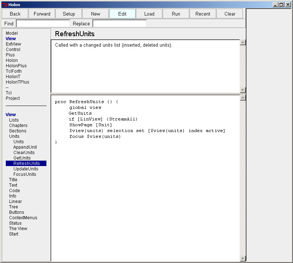Expand the Chapters section
The height and width of the screenshot is (263, 293).
pyautogui.click(x=18, y=126)
